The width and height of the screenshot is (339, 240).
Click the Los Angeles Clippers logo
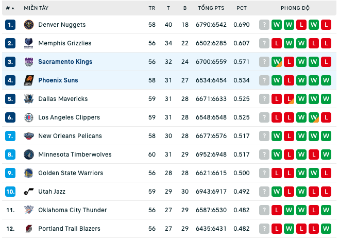click(x=29, y=117)
